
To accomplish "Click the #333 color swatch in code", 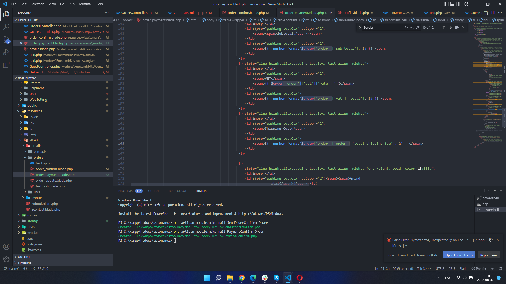I will pos(419,169).
